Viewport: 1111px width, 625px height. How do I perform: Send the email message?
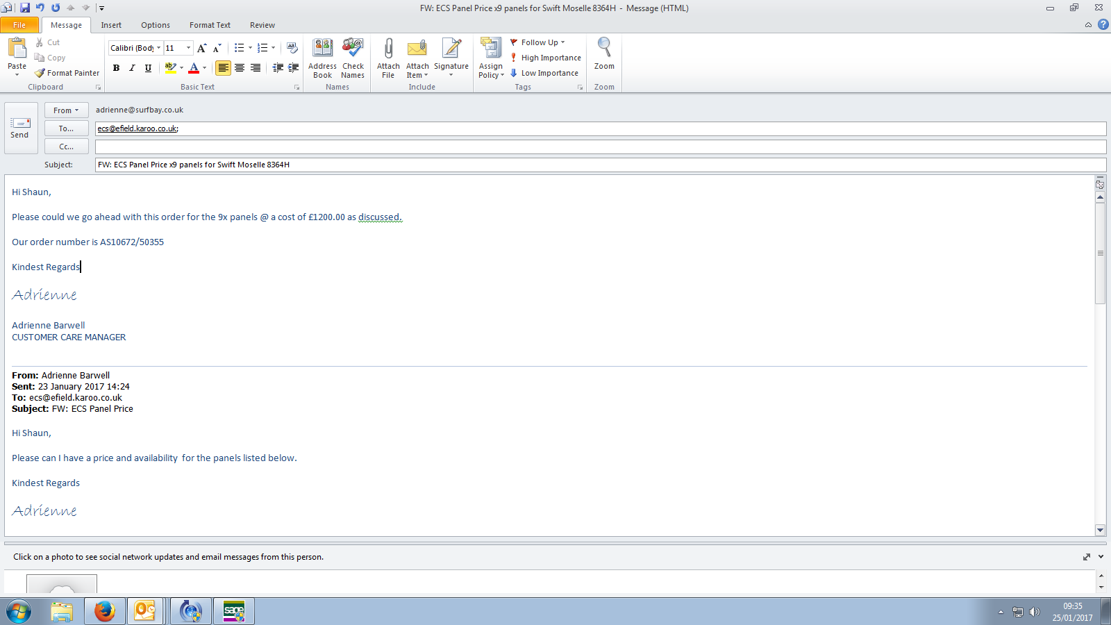point(19,128)
